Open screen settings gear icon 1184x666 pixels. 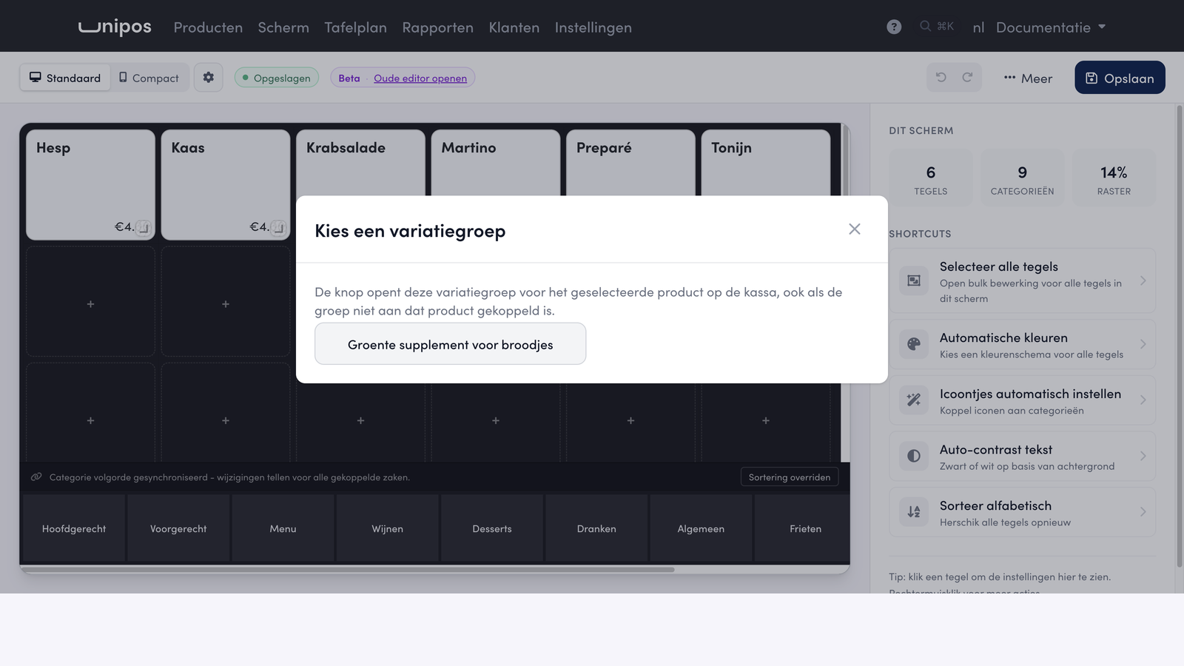[209, 78]
